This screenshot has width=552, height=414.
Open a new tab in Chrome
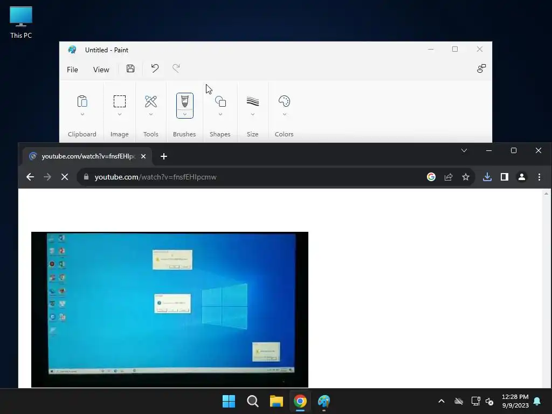point(164,156)
